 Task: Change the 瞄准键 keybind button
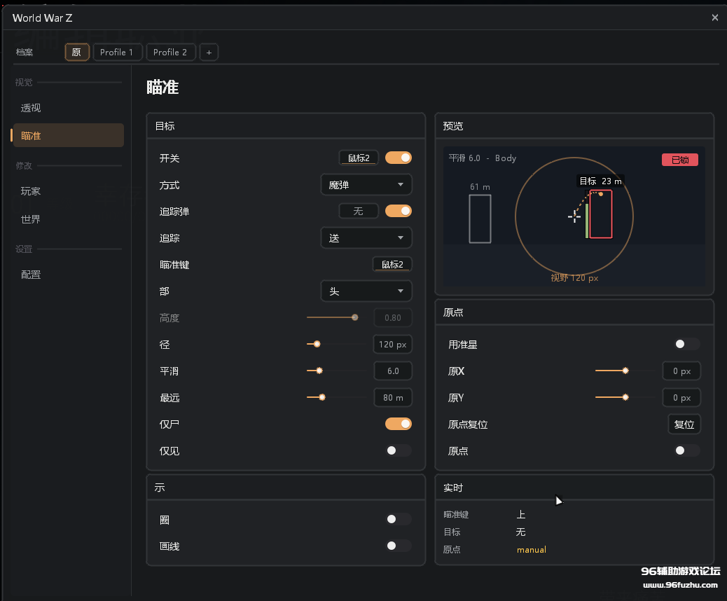click(392, 264)
